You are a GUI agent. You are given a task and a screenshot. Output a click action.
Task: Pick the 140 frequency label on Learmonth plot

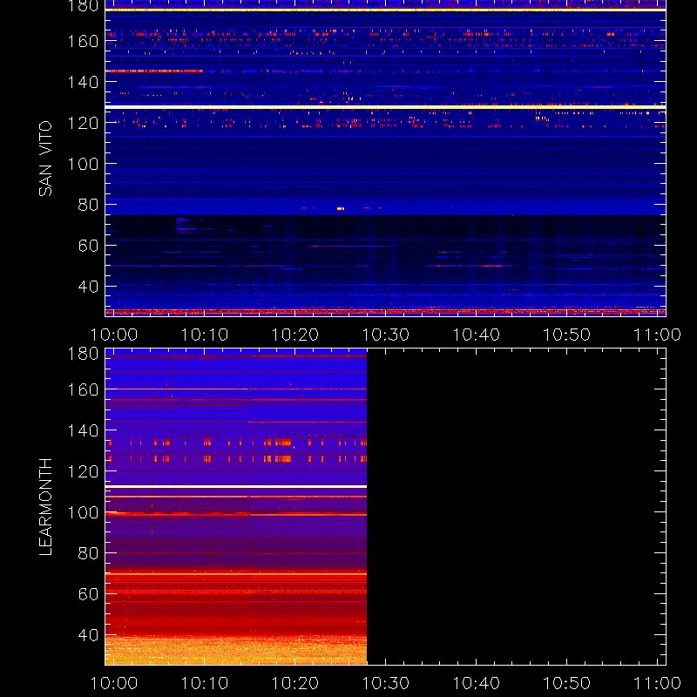[x=83, y=430]
